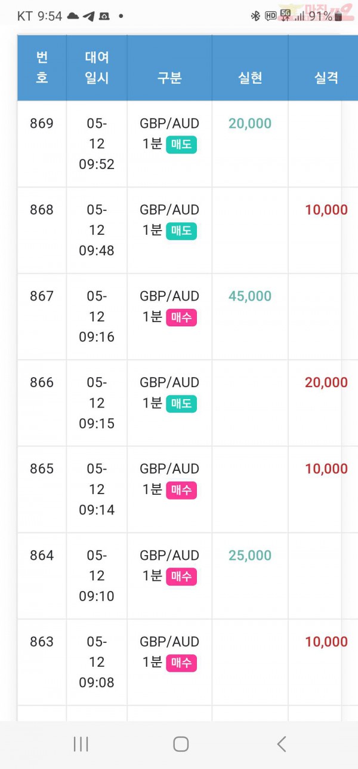This screenshot has height=769, width=358.
Task: Select the 매수 badge in row 867
Action: (181, 317)
